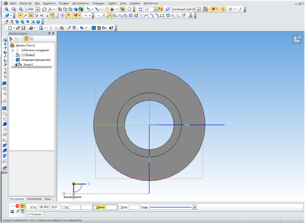Screen dimensions: 305x223
Task: Select the ellipse tool icon
Action: click(x=125, y=16)
